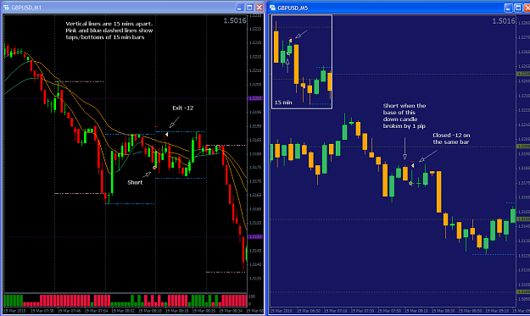Select the 'Short when the base of this' annotation
This screenshot has height=316, width=530.
click(404, 116)
